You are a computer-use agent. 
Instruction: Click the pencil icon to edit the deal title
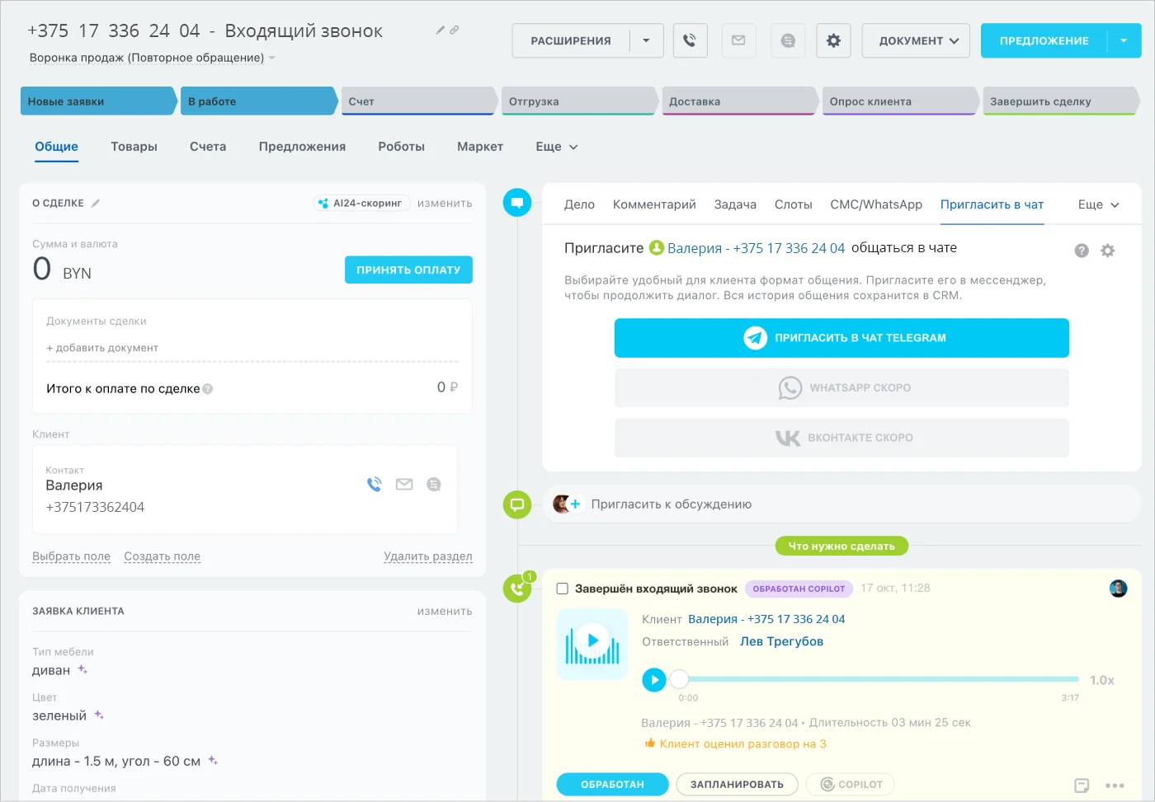(440, 29)
